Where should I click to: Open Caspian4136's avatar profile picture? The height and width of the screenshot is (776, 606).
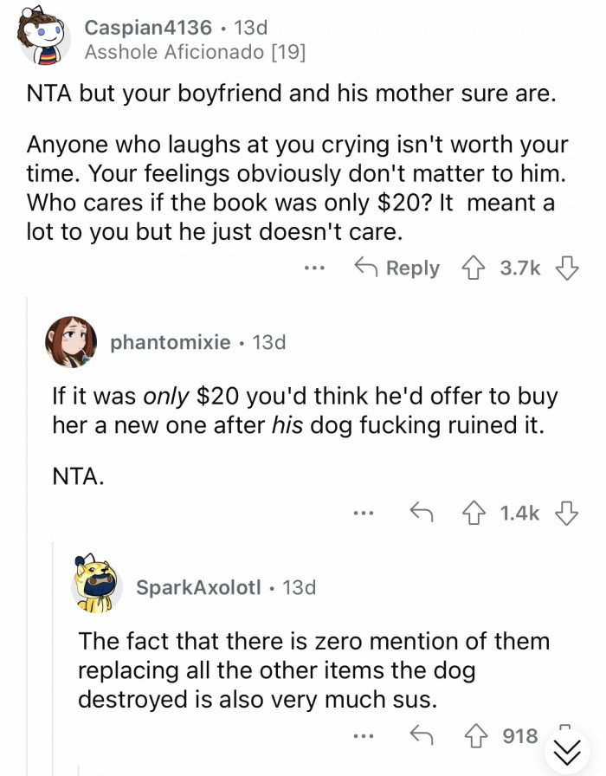pos(43,39)
